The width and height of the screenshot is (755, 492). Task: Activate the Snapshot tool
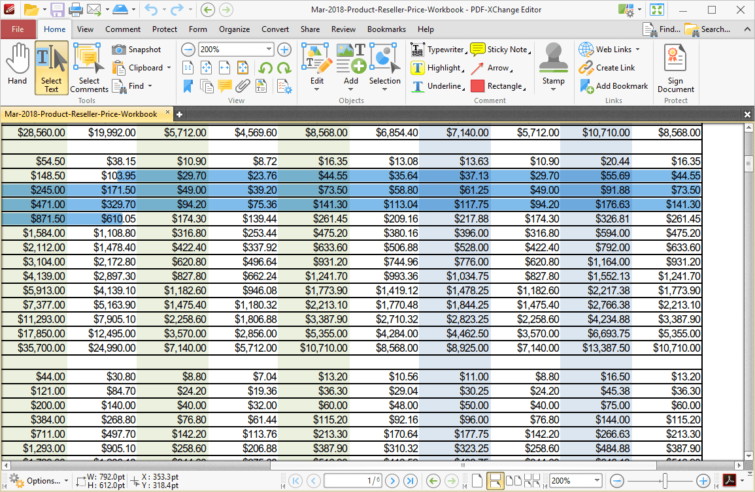(x=138, y=49)
